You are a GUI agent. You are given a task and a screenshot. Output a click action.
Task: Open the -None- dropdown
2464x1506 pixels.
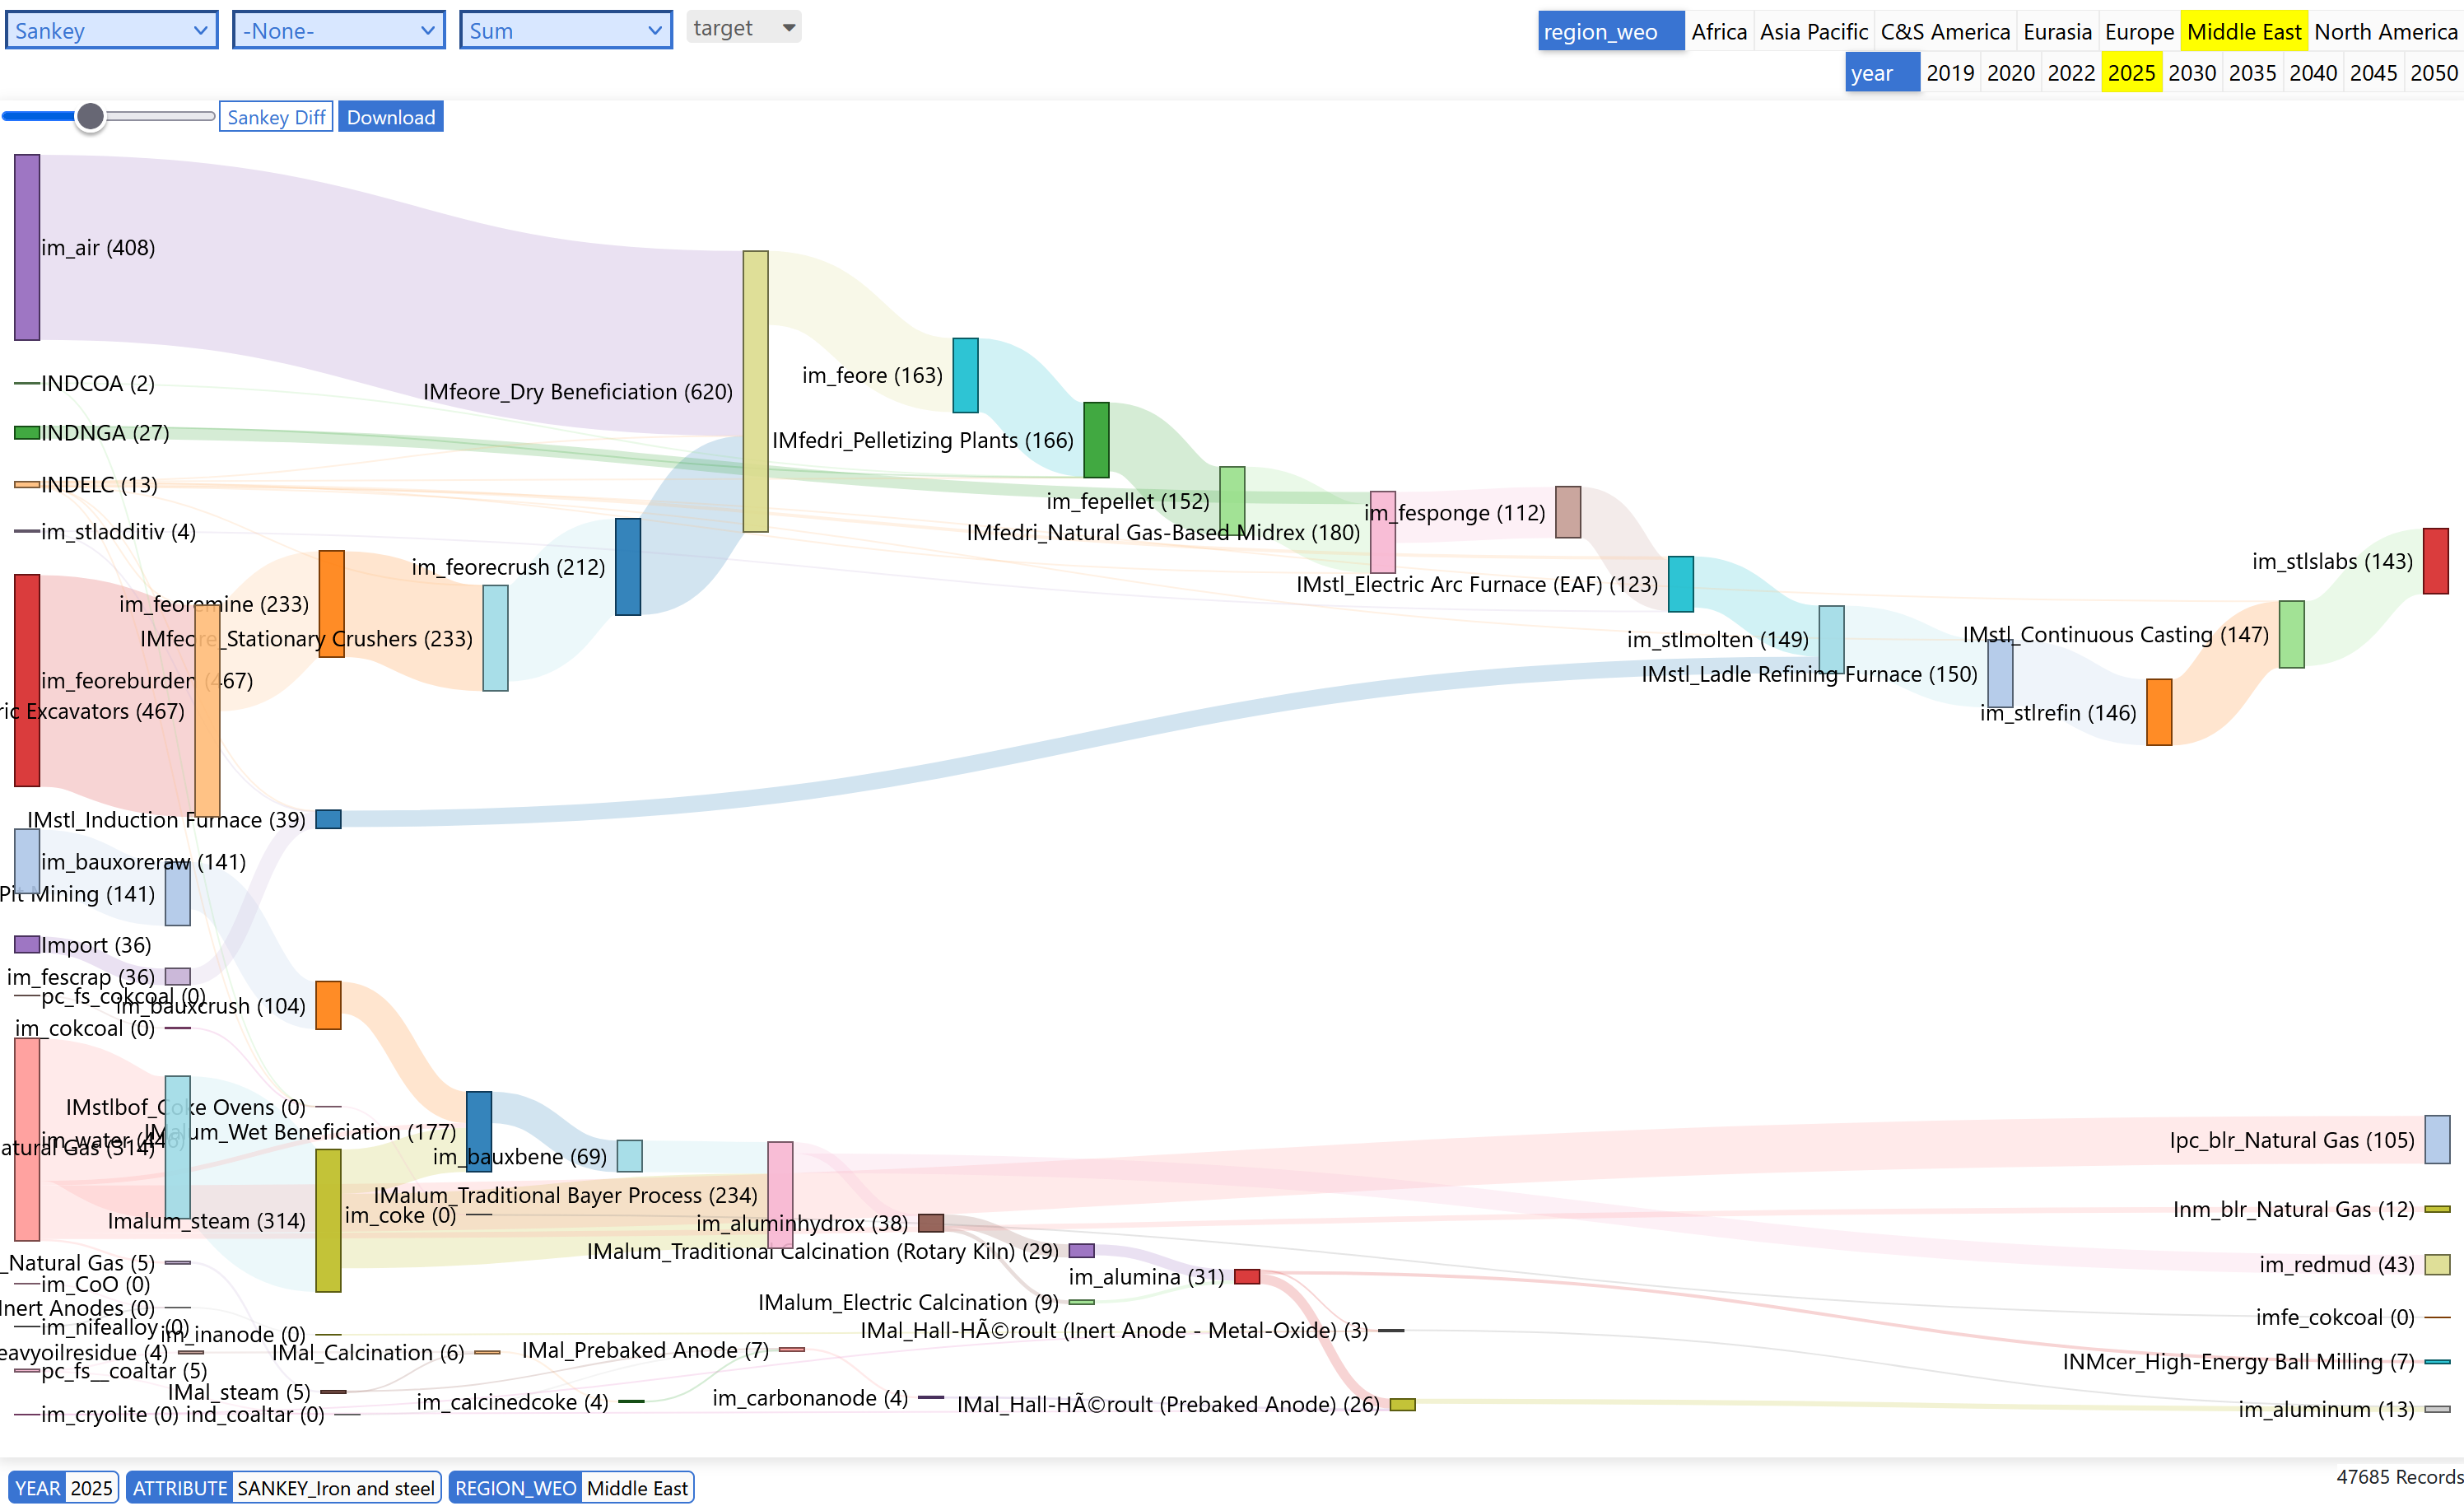point(339,30)
